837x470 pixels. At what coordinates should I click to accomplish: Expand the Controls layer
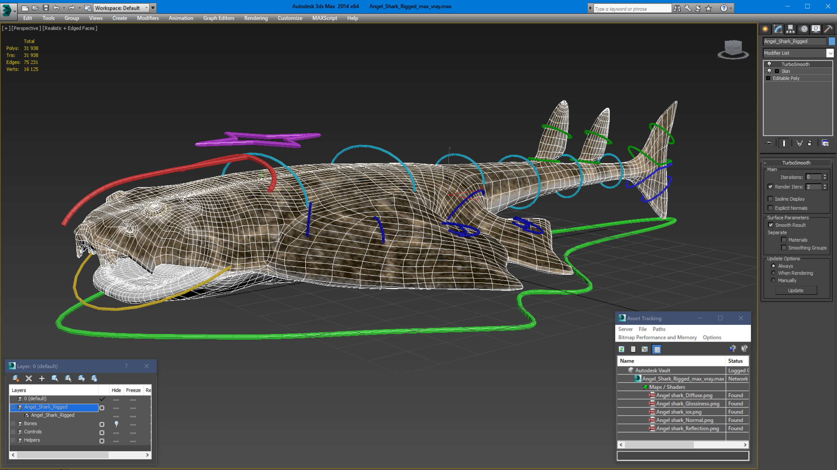tap(13, 432)
